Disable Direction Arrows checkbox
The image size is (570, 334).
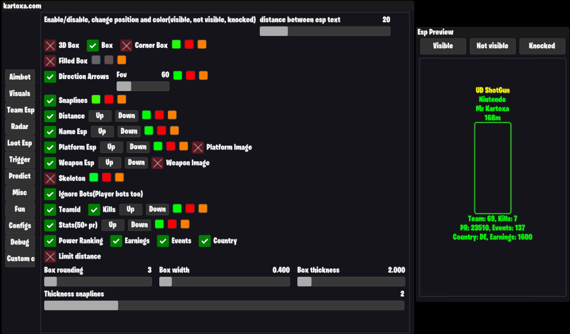pyautogui.click(x=50, y=76)
